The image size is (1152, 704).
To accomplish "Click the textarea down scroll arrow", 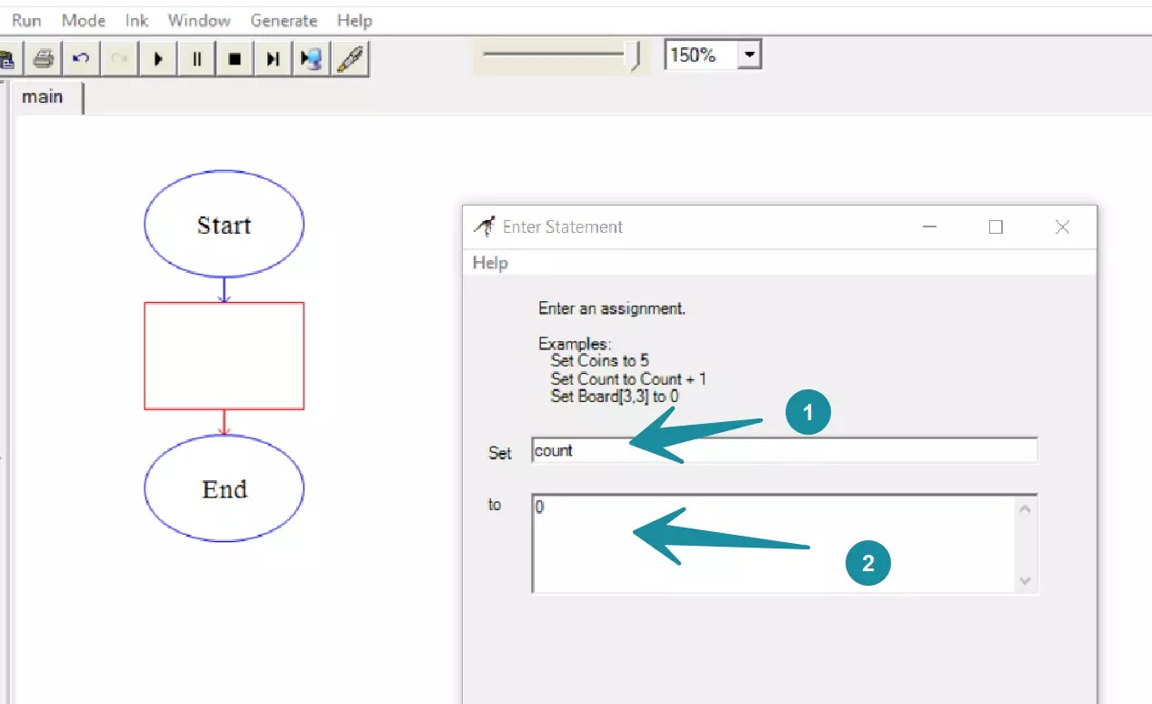I will 1025,579.
